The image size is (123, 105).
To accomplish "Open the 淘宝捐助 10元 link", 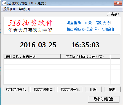I will click(x=88, y=23).
